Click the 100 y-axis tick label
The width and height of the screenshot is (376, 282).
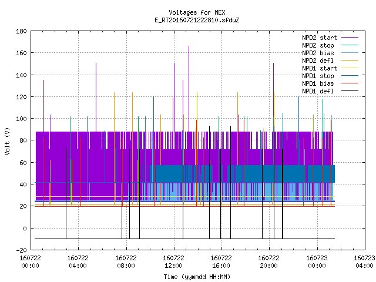[x=21, y=119]
